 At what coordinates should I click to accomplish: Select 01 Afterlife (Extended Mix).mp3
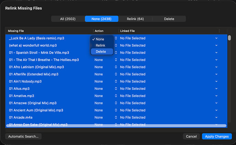[x=34, y=74]
